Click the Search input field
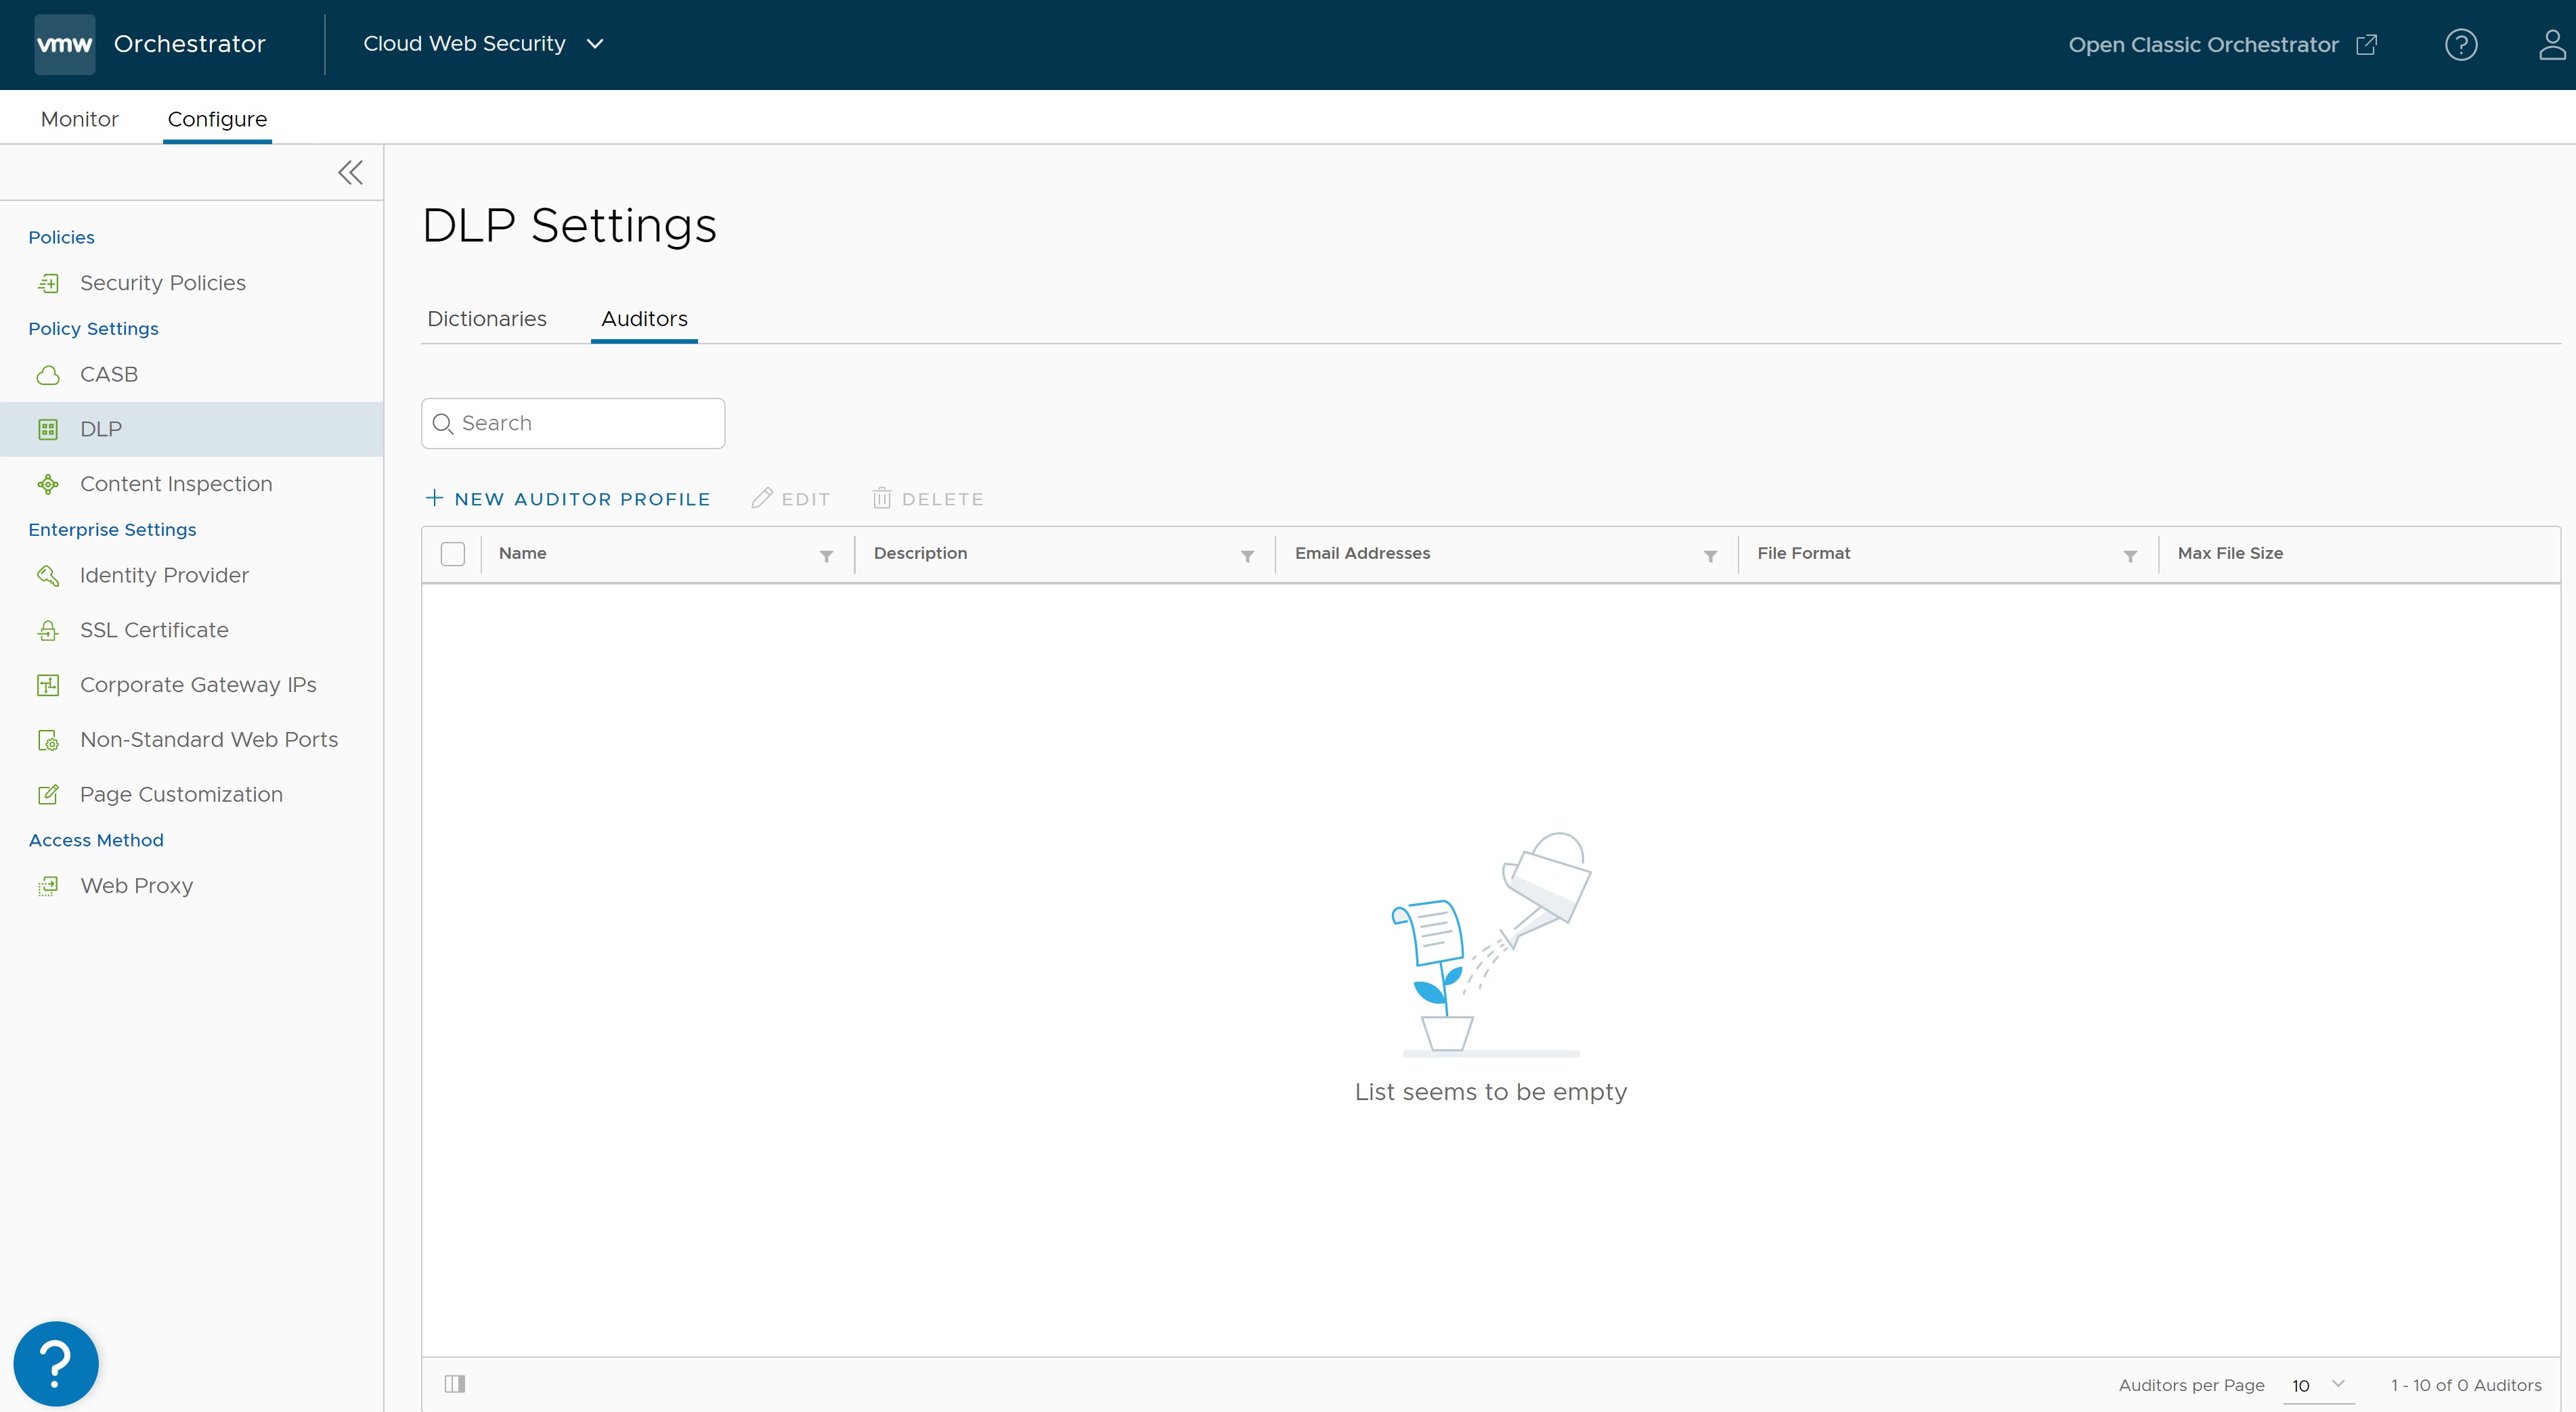The image size is (2576, 1412). click(x=574, y=423)
